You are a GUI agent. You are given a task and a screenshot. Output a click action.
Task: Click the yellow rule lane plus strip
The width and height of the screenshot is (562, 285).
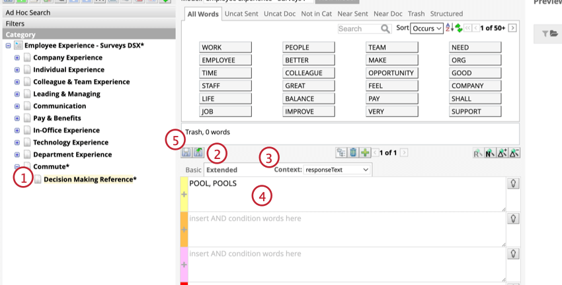(184, 194)
